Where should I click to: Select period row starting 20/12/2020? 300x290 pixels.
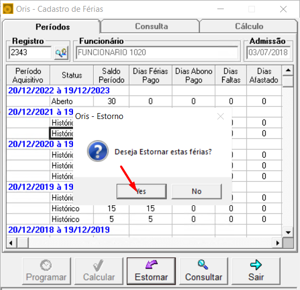coord(41,144)
